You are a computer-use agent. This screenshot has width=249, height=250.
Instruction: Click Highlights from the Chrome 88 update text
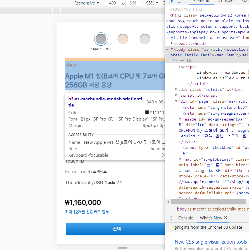pyautogui.click(x=206, y=227)
